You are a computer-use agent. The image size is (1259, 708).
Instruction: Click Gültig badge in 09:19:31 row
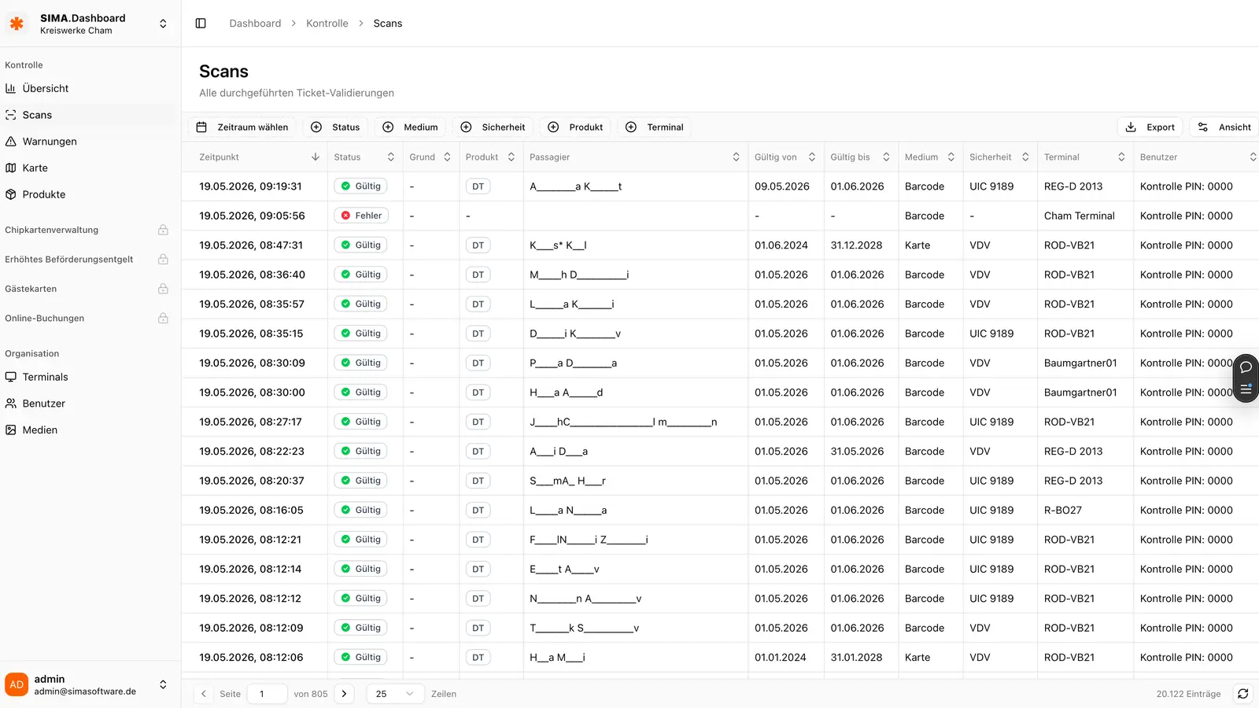pyautogui.click(x=361, y=186)
